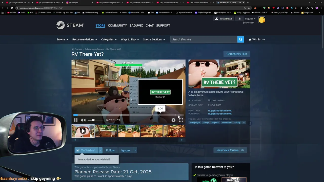Open the Home / Twitter bookmark
The height and width of the screenshot is (182, 324).
tap(43, 12)
